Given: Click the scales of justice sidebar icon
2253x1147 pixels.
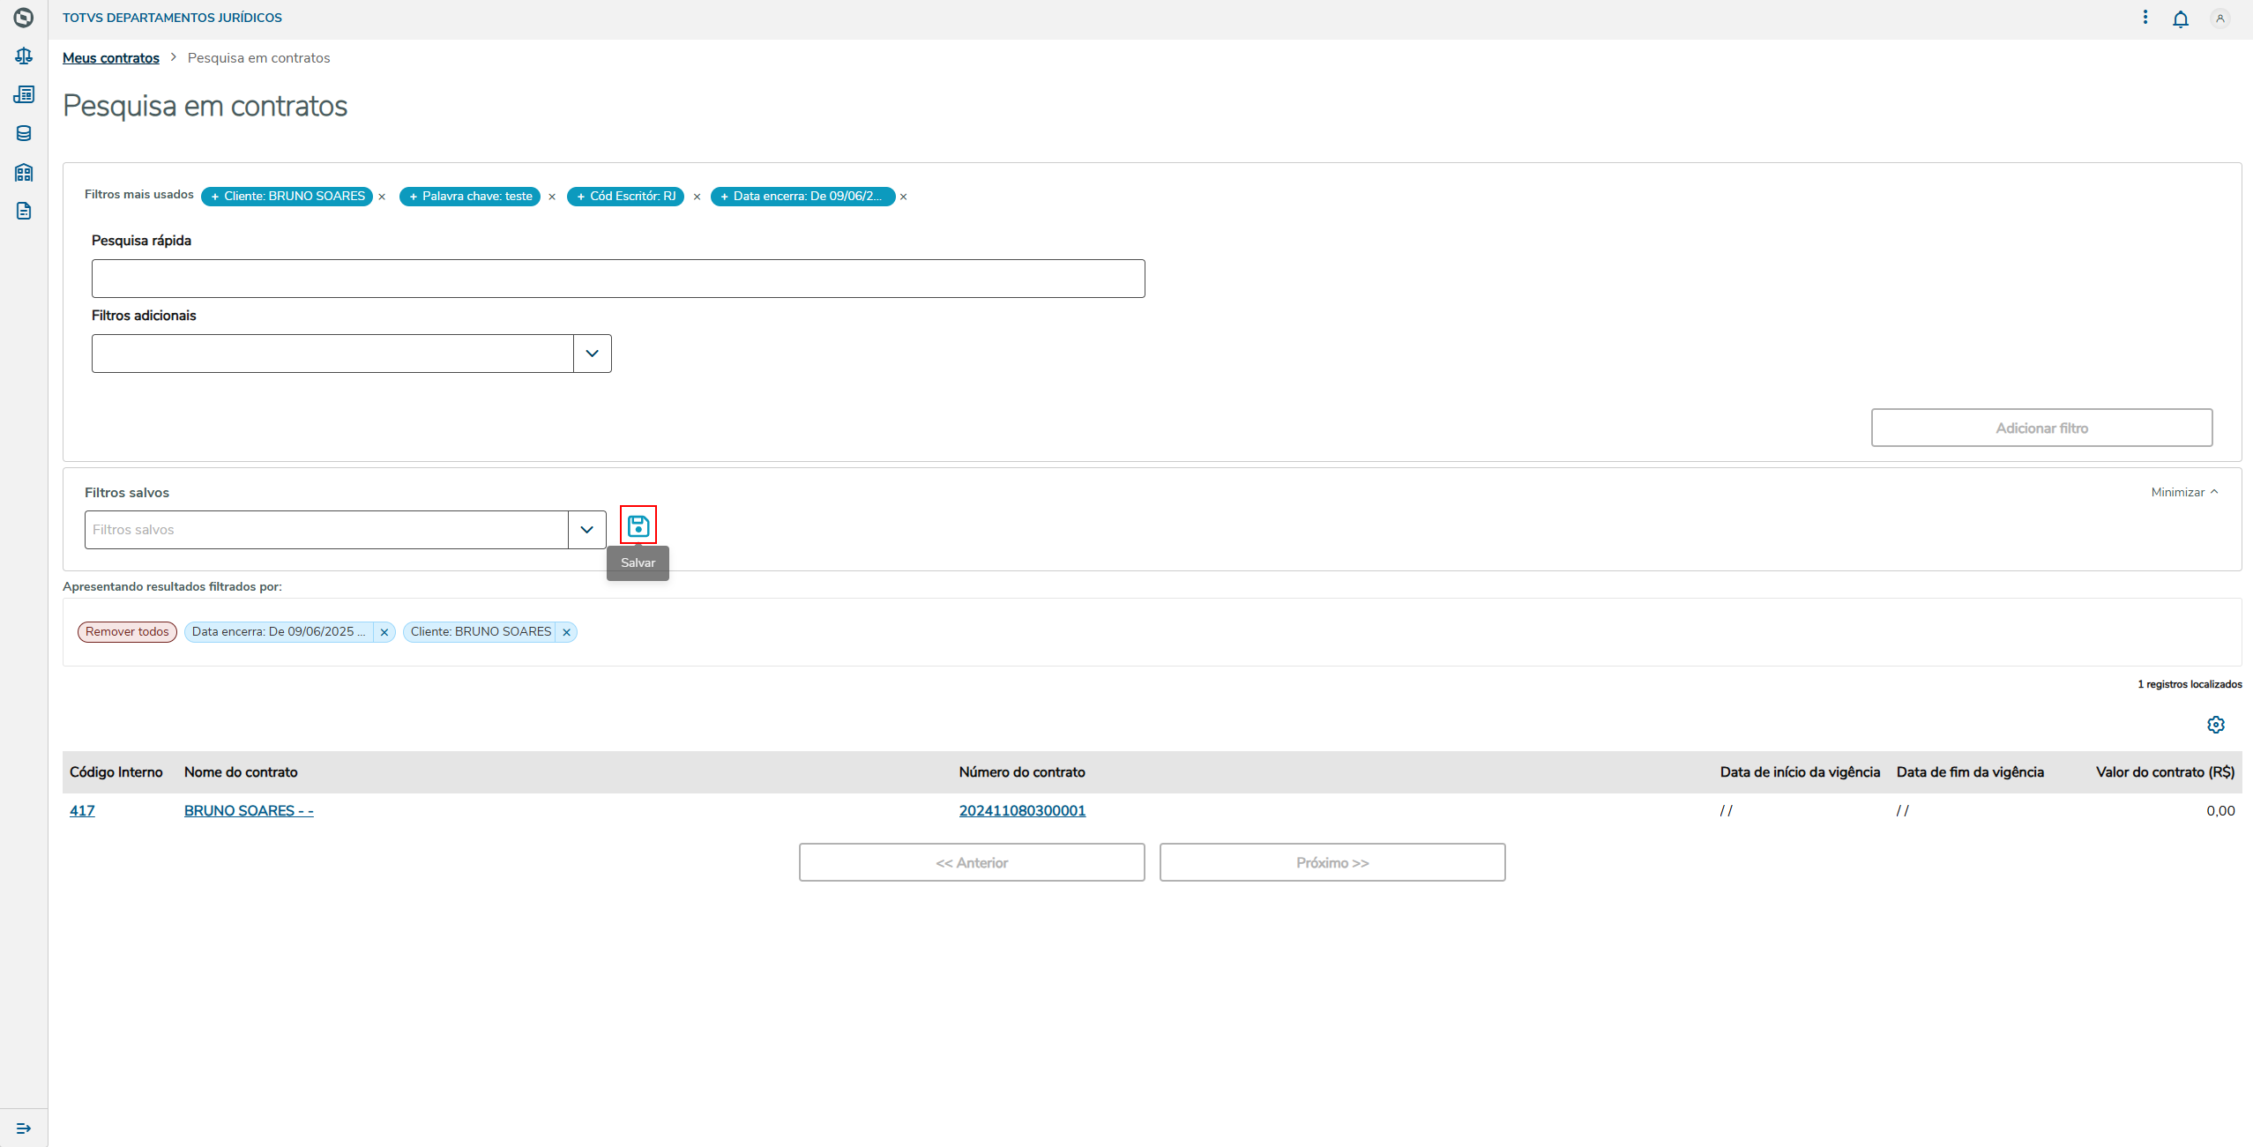Looking at the screenshot, I should [x=24, y=56].
